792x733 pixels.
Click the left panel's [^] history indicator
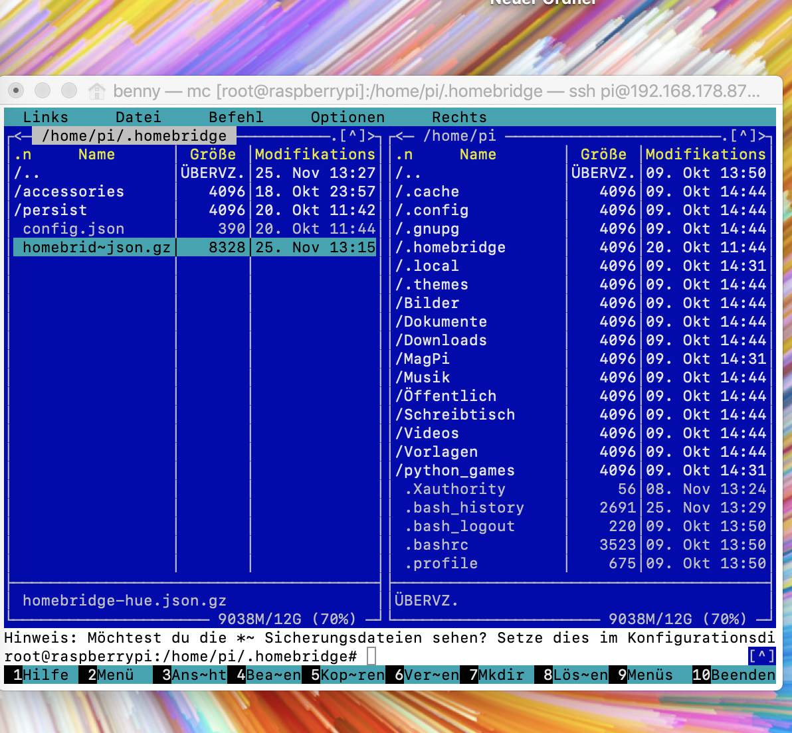[352, 136]
